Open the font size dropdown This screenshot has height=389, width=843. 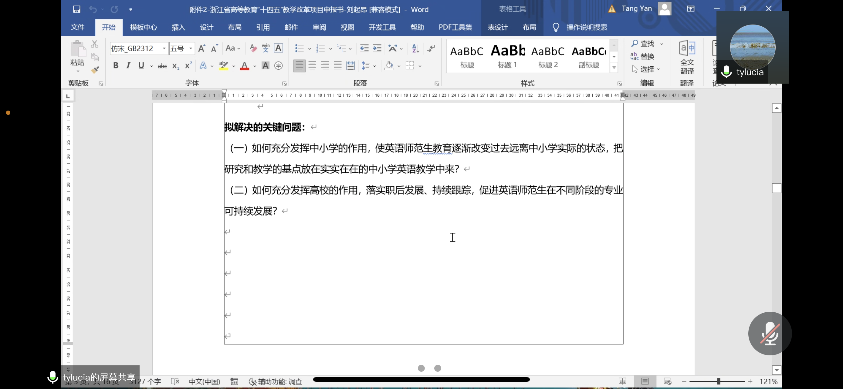click(191, 48)
